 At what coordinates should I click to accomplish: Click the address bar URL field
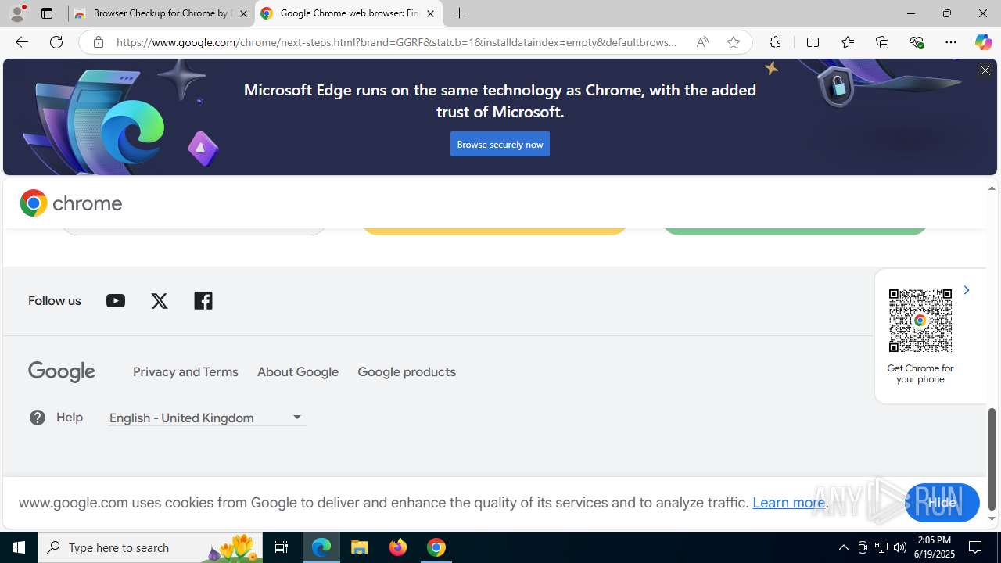(397, 42)
